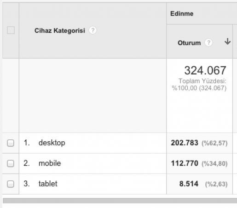
Task: Click the horizontal scrollbar below the table
Action: [120, 201]
